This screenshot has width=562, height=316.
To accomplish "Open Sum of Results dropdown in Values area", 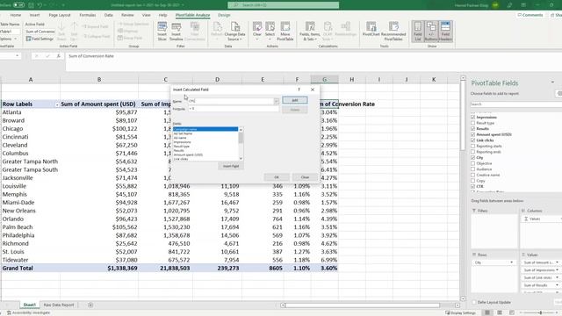I will [557, 285].
